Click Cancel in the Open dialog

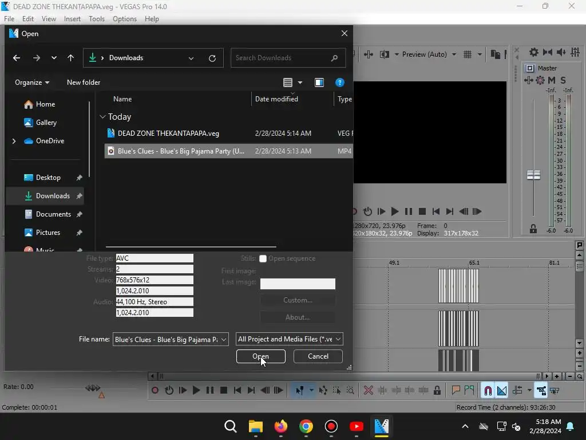318,356
